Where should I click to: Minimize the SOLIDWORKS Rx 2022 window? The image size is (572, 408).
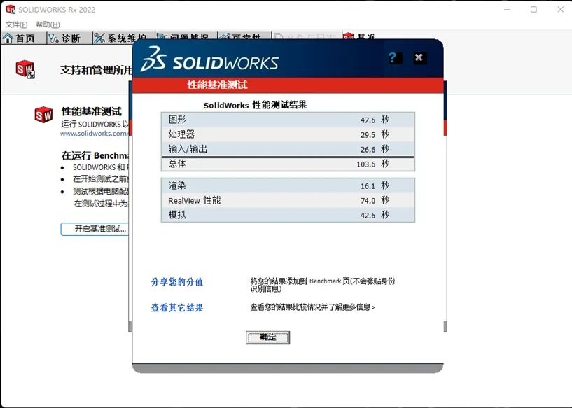pos(507,10)
